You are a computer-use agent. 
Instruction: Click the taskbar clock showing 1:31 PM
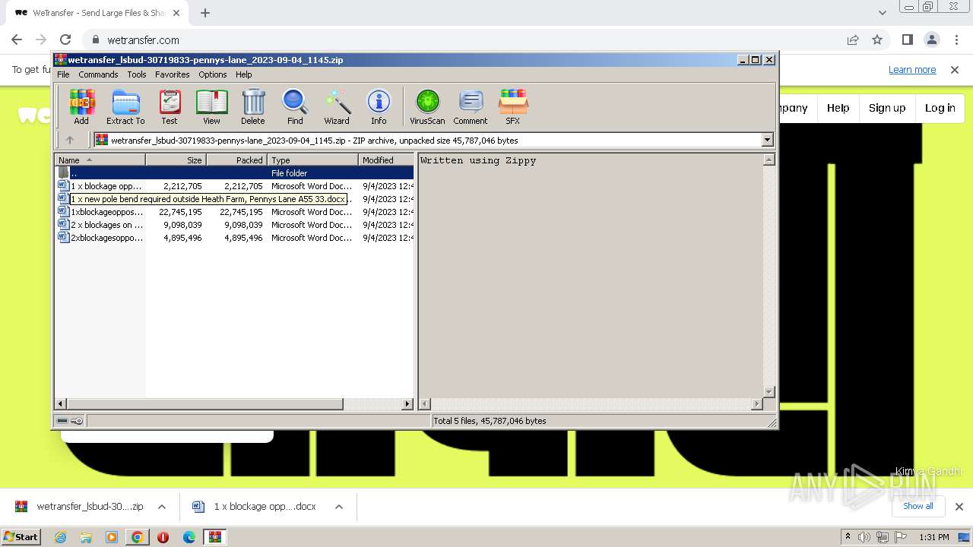tap(934, 537)
